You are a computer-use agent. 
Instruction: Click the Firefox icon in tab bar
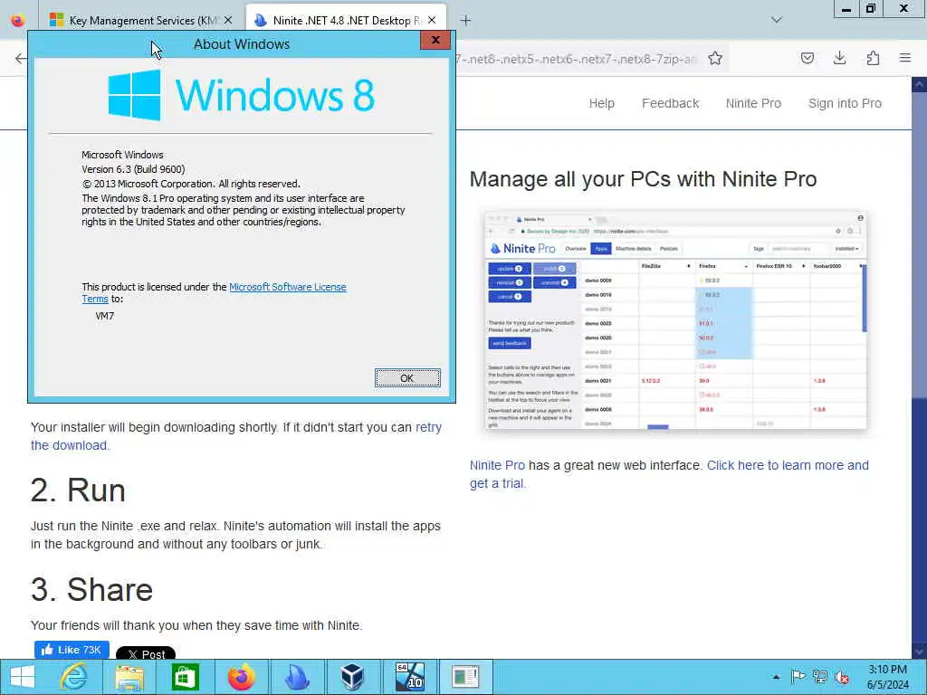tap(18, 21)
